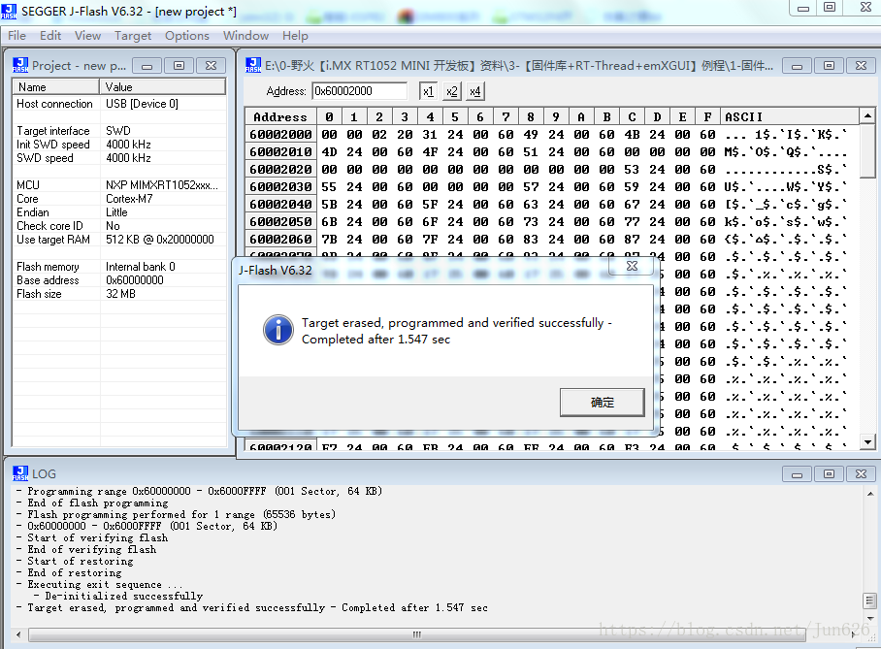
Task: Click the Value column header in Project
Action: (x=162, y=87)
